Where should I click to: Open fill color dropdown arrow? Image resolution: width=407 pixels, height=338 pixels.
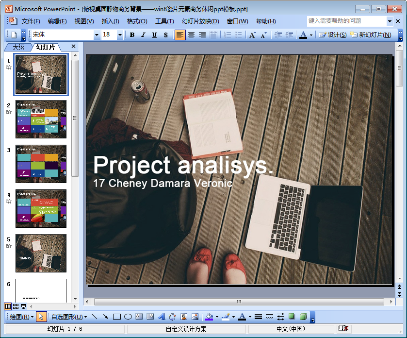coord(217,317)
